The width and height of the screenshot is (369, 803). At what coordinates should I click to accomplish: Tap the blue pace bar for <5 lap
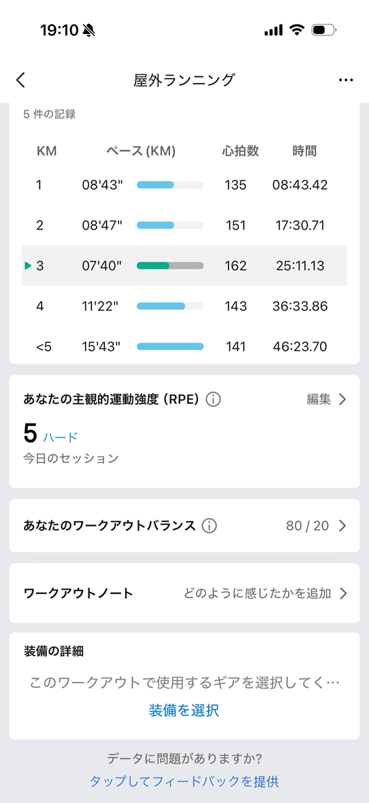[x=170, y=347]
